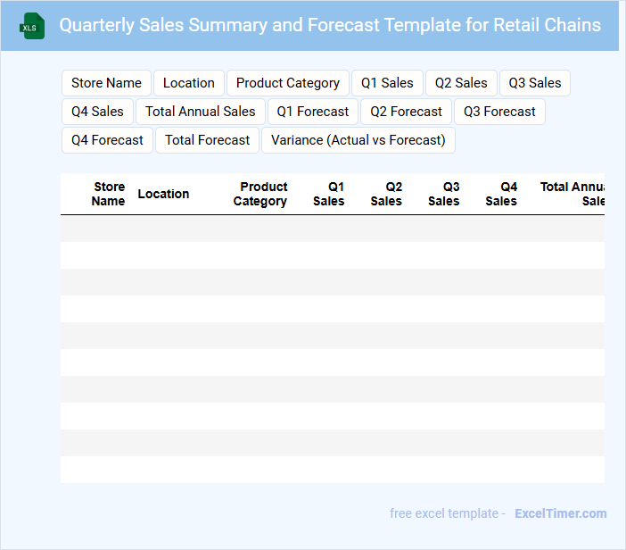Select the Location tag button
Viewport: 626px width, 550px height.
pyautogui.click(x=188, y=83)
